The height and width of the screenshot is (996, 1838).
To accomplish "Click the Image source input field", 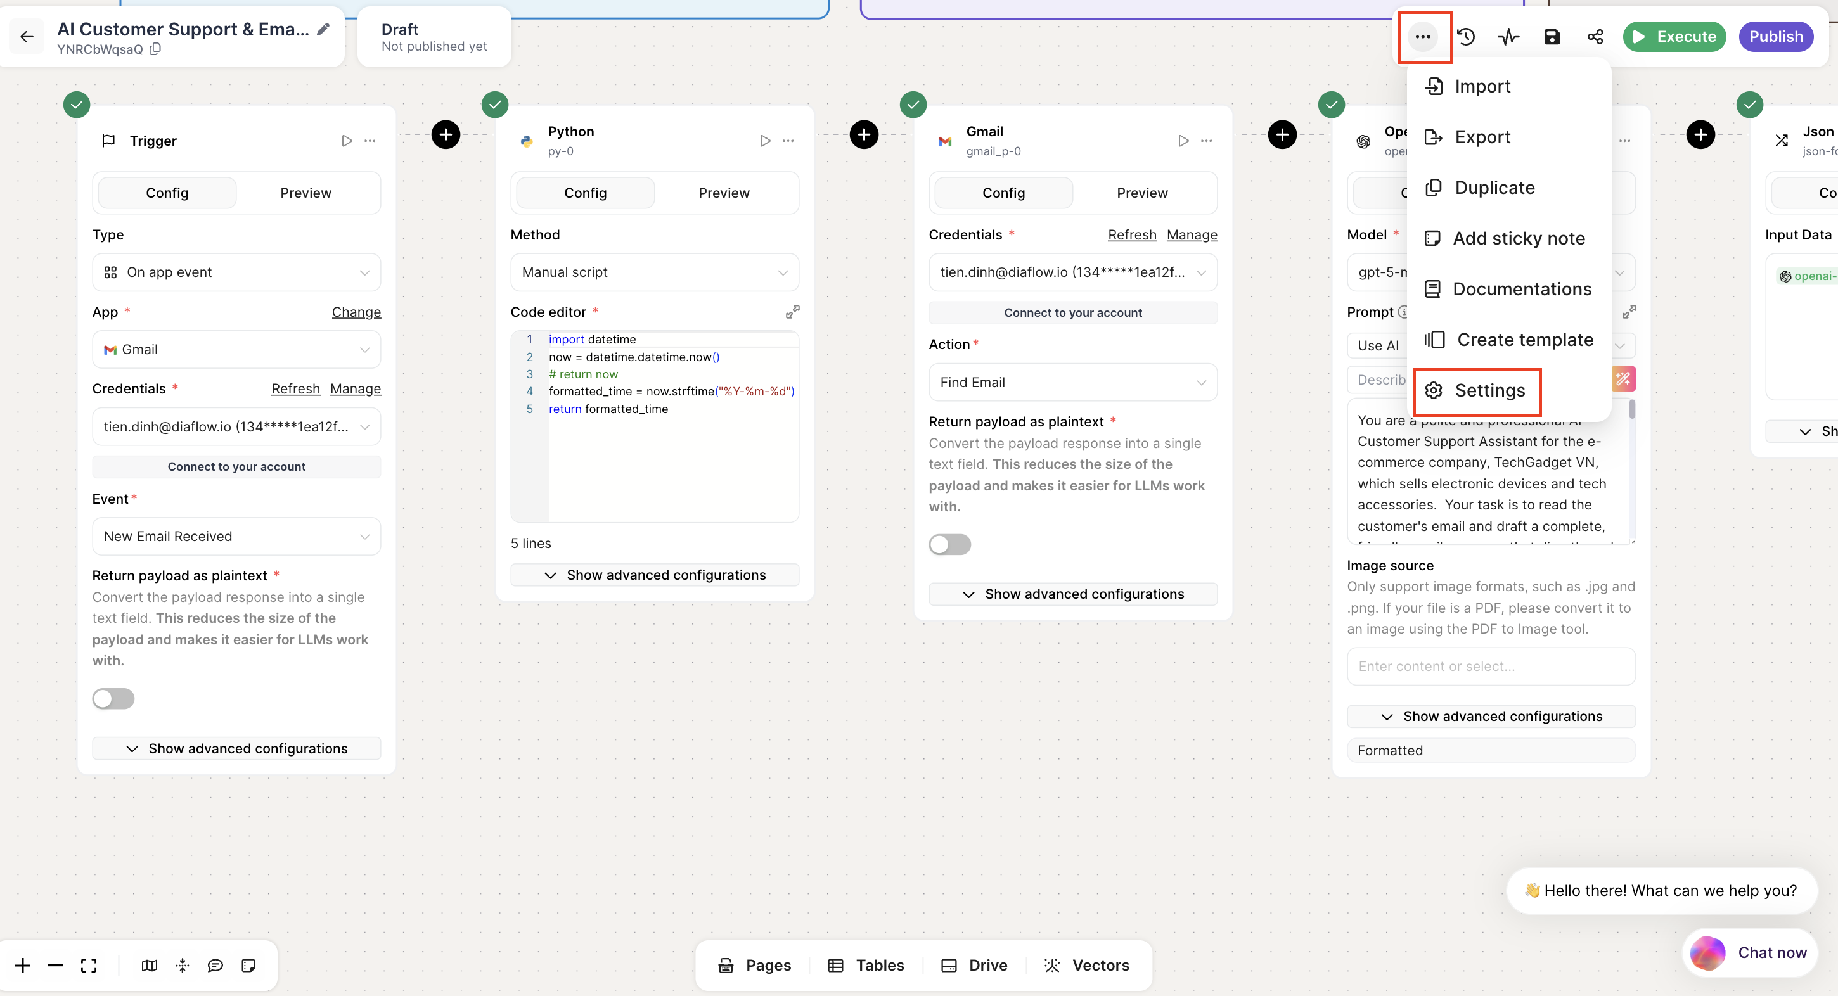I will [x=1491, y=666].
